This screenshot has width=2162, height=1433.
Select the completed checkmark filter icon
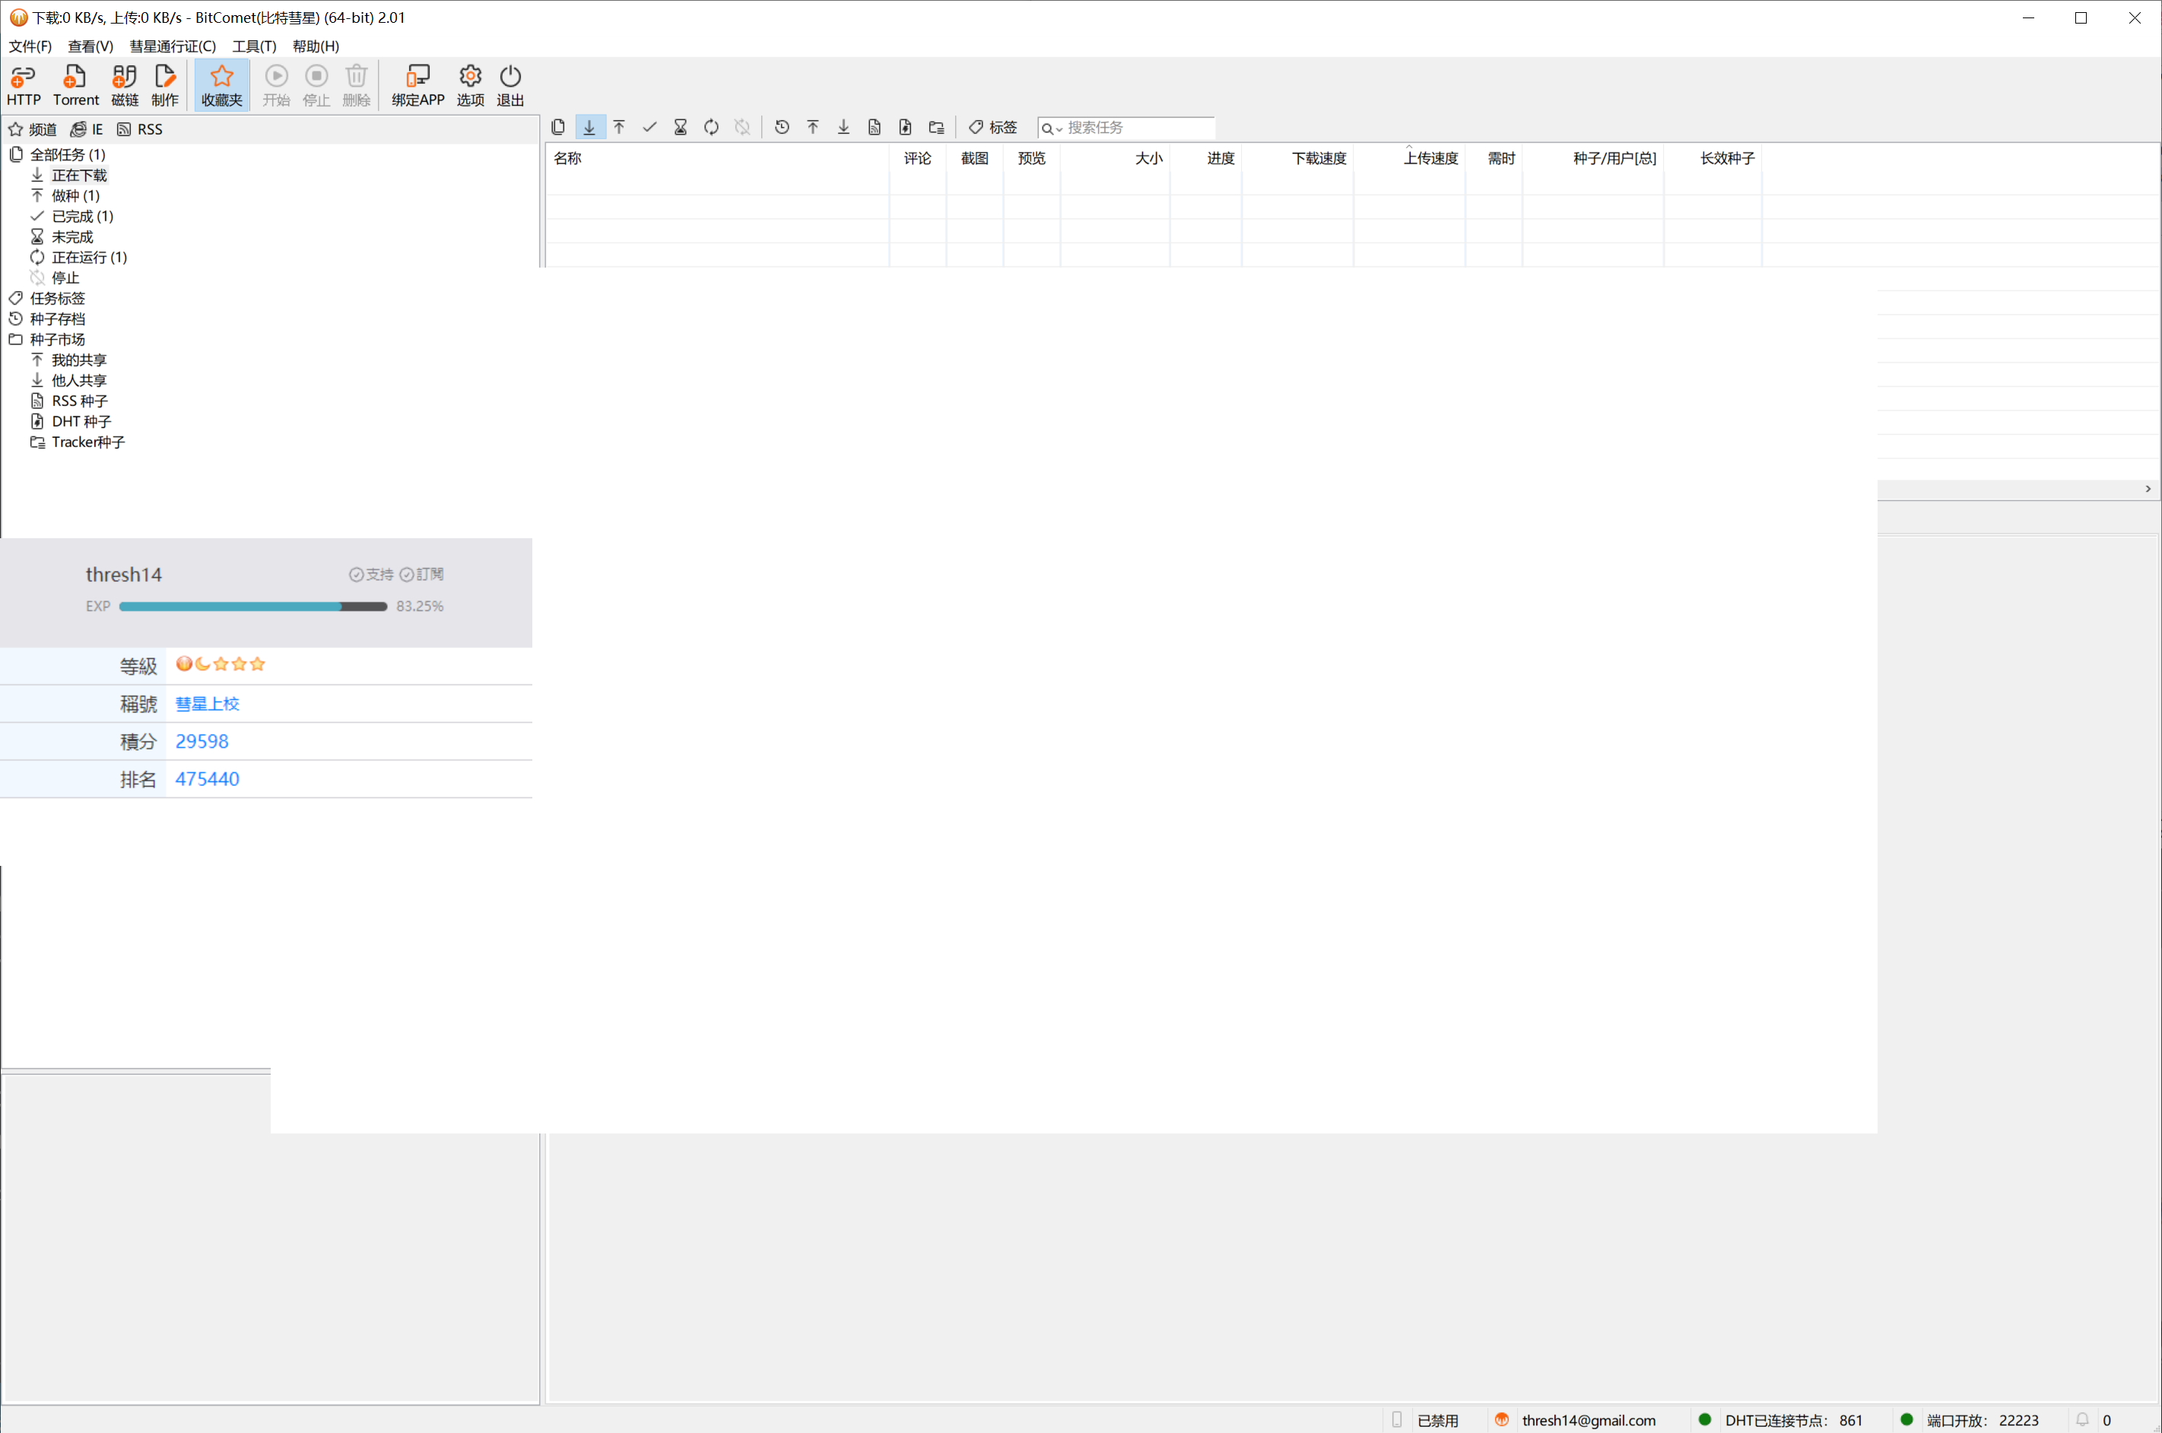point(650,127)
